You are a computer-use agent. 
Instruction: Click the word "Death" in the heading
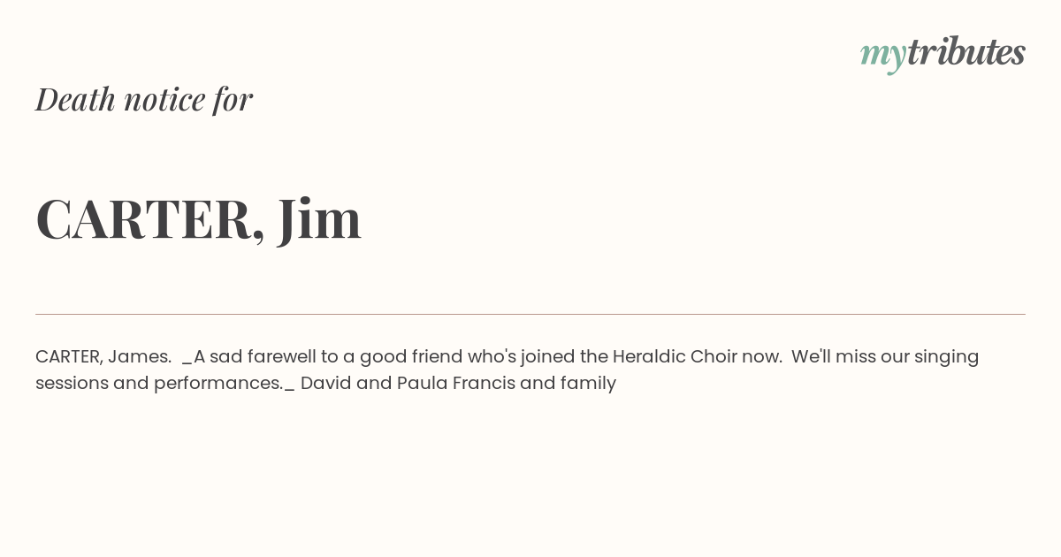75,99
